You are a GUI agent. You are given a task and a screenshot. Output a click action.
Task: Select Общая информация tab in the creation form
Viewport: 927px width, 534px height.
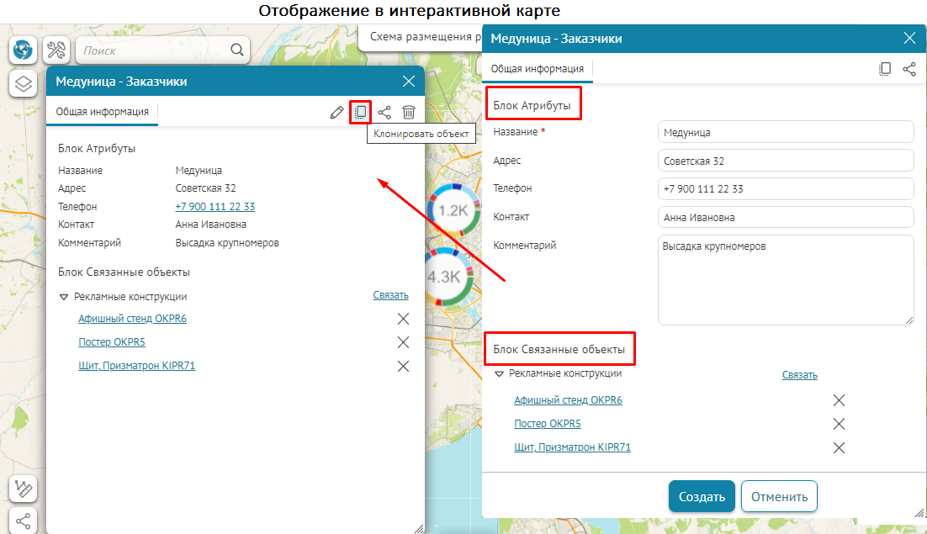click(538, 69)
